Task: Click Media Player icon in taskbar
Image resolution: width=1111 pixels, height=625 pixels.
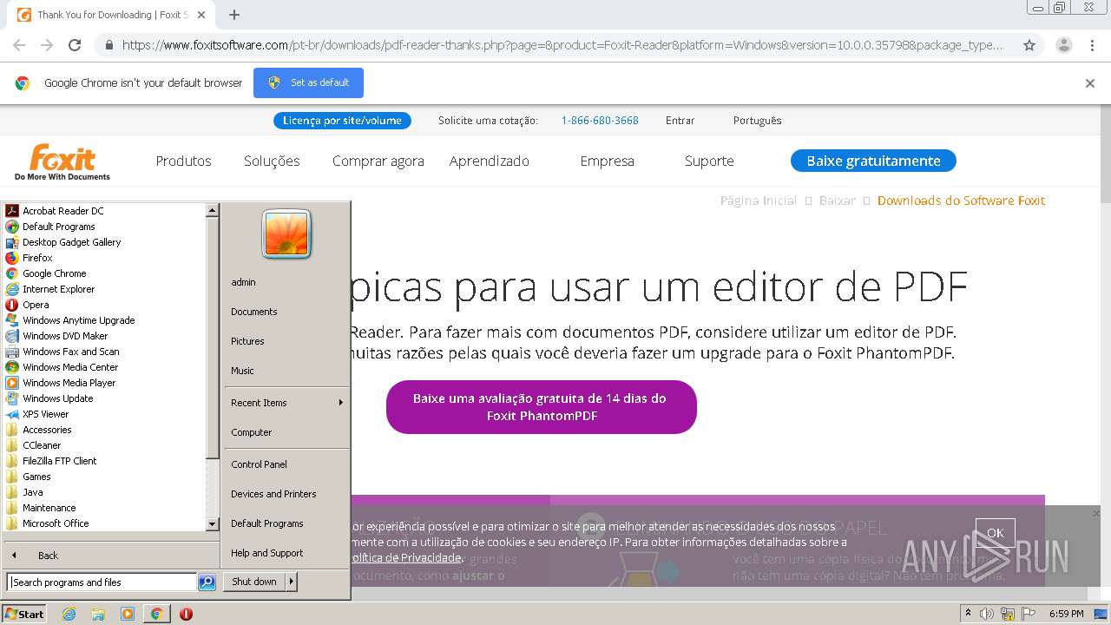Action: click(x=128, y=614)
